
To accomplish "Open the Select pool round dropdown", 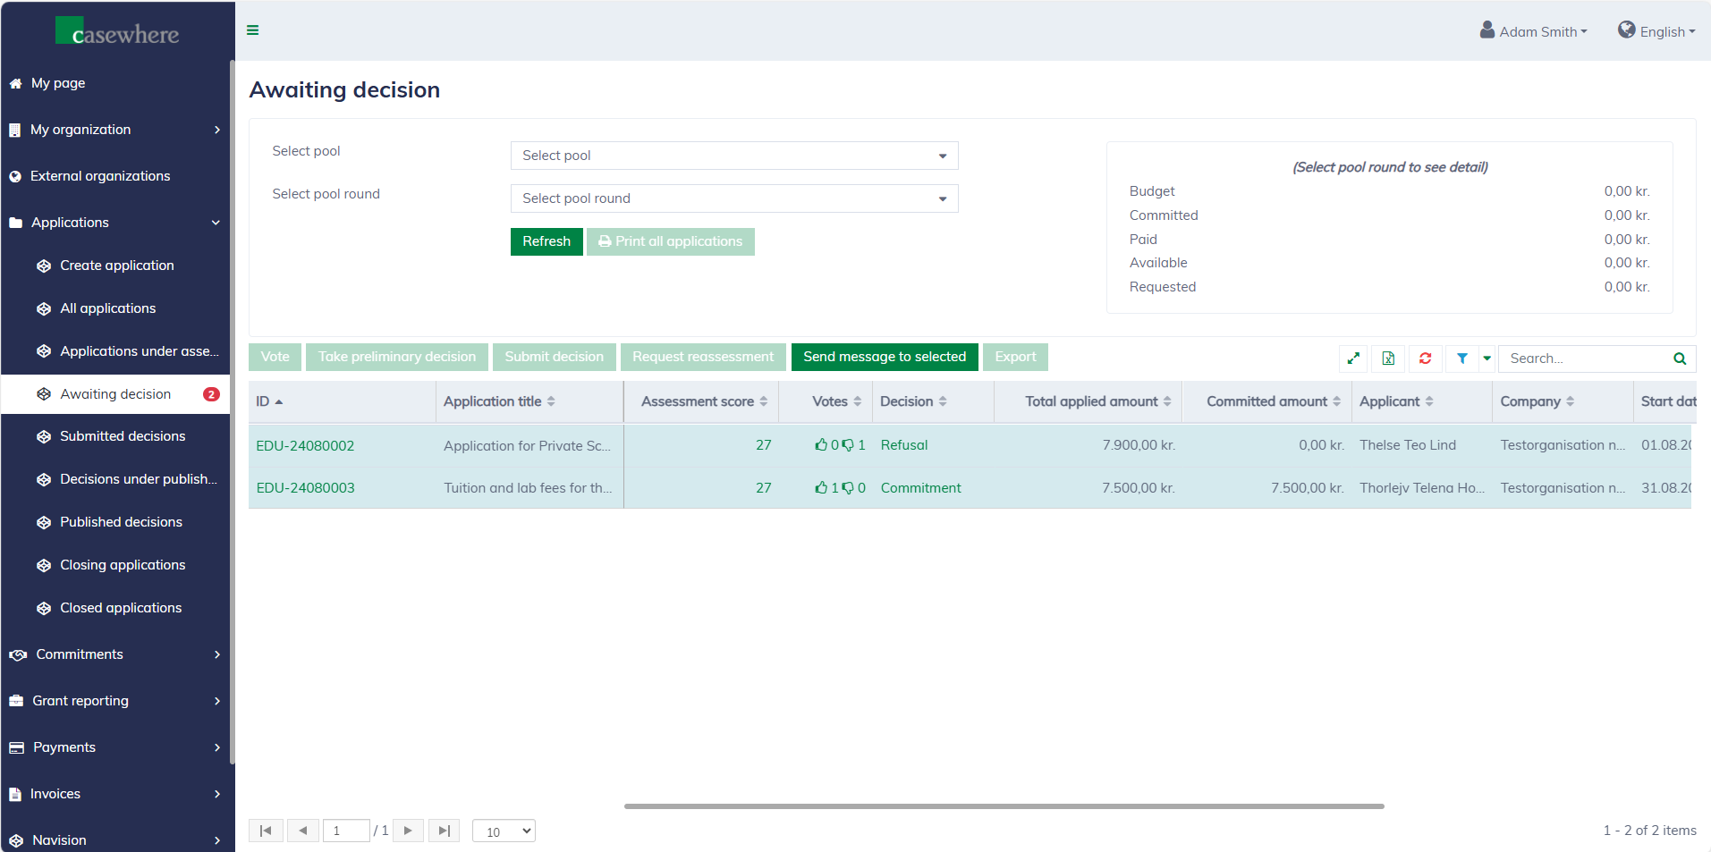I will pyautogui.click(x=733, y=198).
